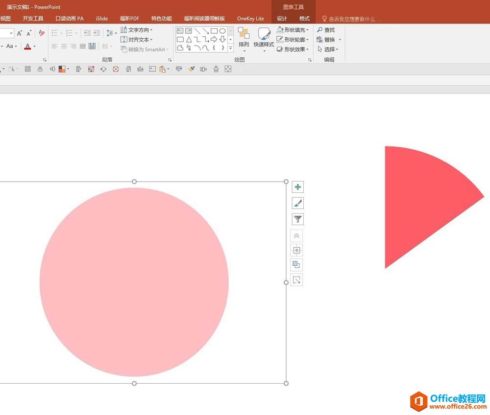Switch to the iSlide tab
The height and width of the screenshot is (415, 490).
(102, 19)
